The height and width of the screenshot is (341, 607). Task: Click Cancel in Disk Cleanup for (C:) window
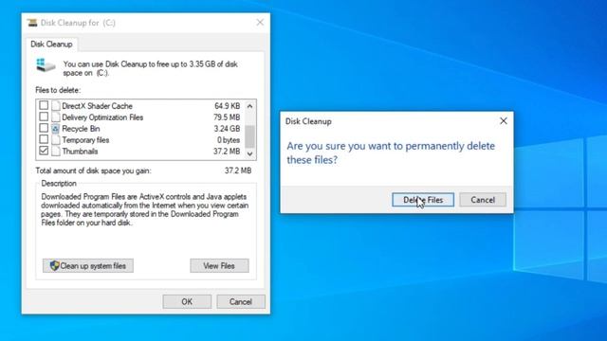pos(241,301)
